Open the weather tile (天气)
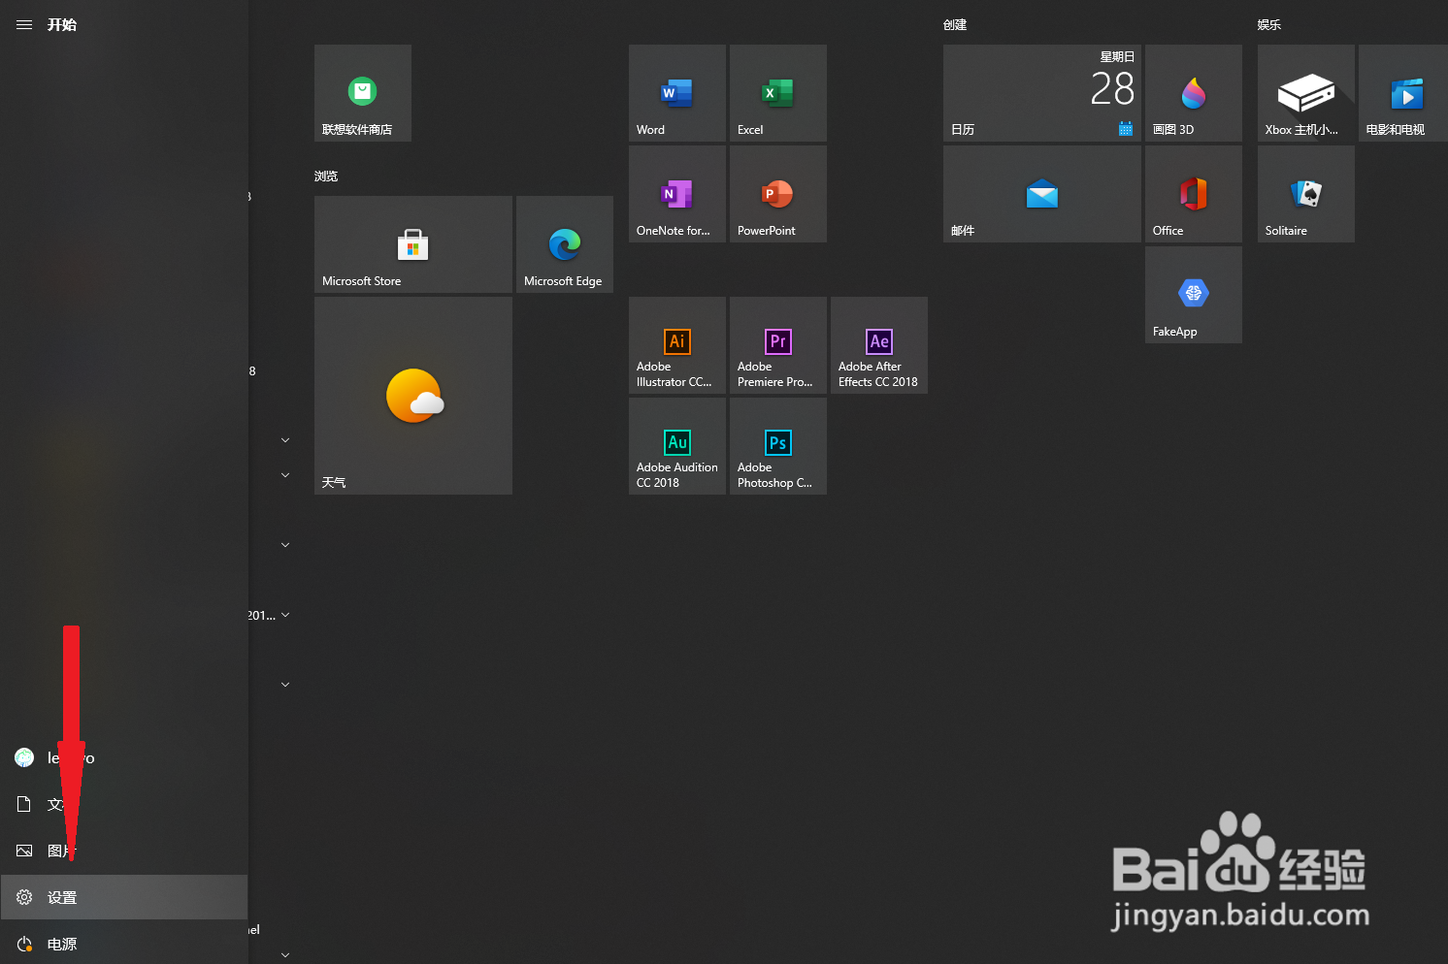The height and width of the screenshot is (964, 1448). tap(413, 396)
